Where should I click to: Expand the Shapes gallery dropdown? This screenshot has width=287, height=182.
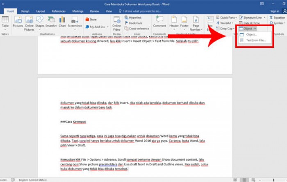point(40,29)
